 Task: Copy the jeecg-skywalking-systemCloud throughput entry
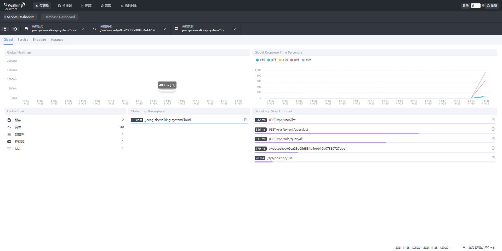(246, 120)
